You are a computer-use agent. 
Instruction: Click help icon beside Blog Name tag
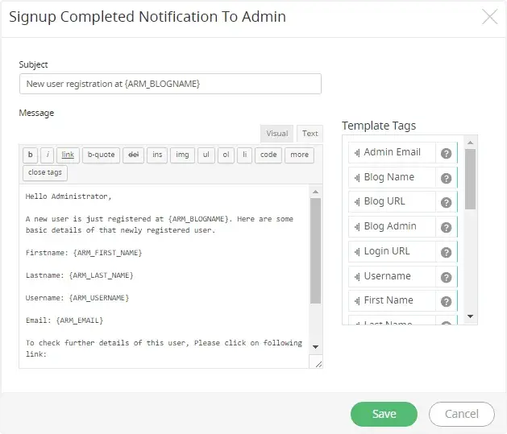tap(446, 178)
